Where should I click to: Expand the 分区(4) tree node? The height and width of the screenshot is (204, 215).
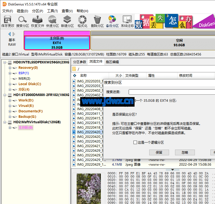(x=10, y=89)
